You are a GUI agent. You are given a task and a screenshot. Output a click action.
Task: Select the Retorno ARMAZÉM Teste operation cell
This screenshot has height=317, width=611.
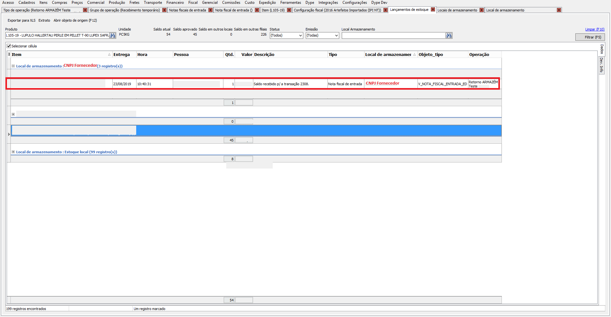click(x=483, y=84)
